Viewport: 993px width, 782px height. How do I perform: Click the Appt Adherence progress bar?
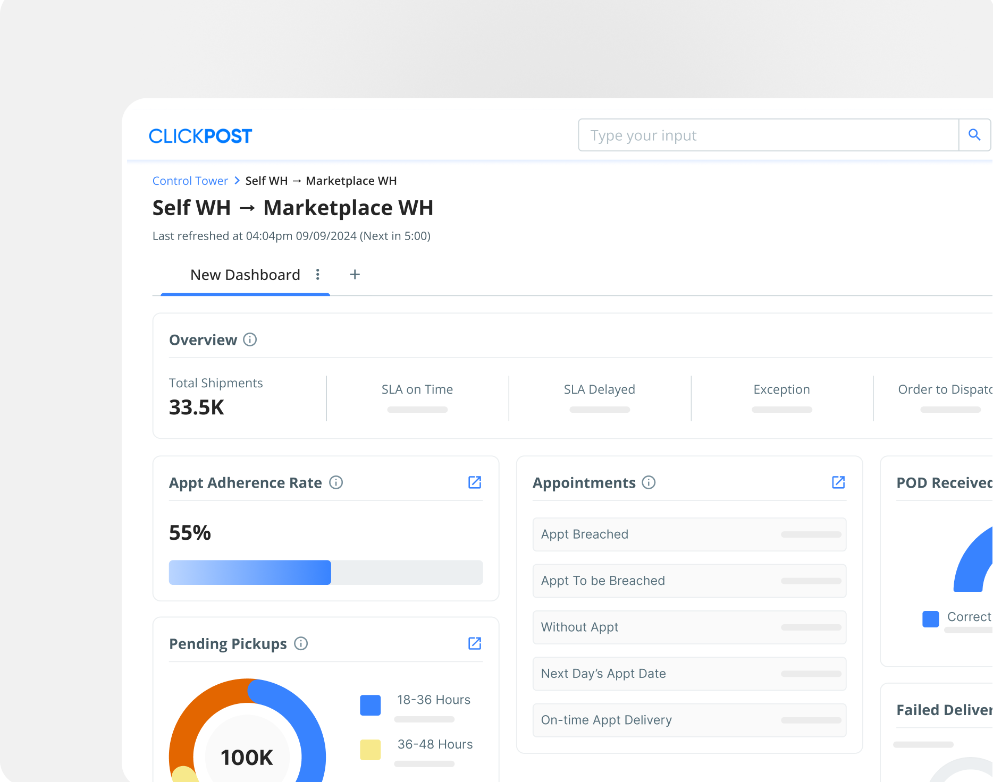tap(325, 573)
